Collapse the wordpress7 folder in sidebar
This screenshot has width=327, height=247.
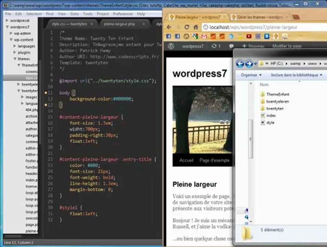(7, 27)
